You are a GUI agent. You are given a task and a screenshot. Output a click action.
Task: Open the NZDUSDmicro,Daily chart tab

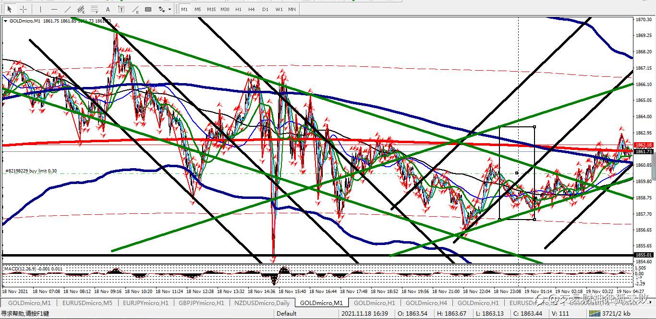(x=262, y=303)
